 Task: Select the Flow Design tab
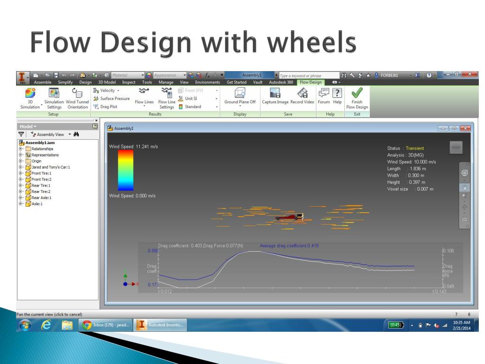[311, 82]
